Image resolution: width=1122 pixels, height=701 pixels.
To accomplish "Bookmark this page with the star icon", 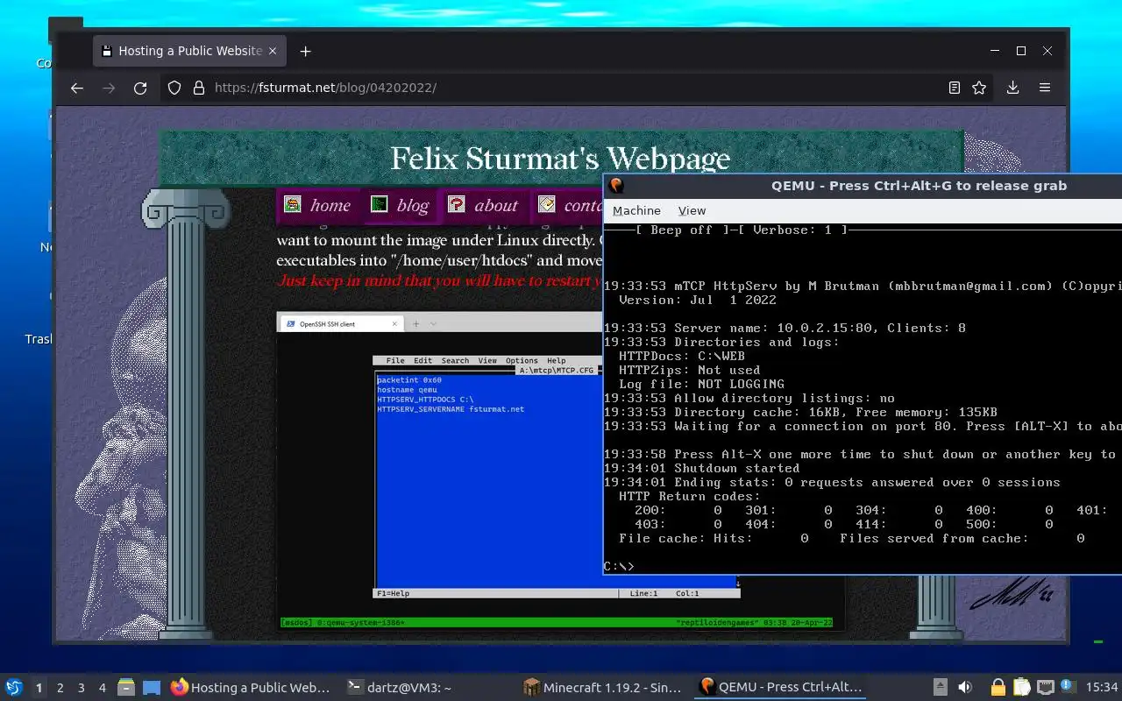I will [979, 88].
